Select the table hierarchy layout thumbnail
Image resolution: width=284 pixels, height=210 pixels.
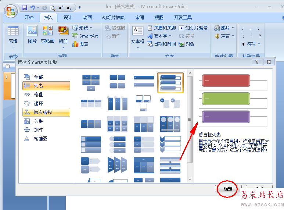(x=144, y=165)
